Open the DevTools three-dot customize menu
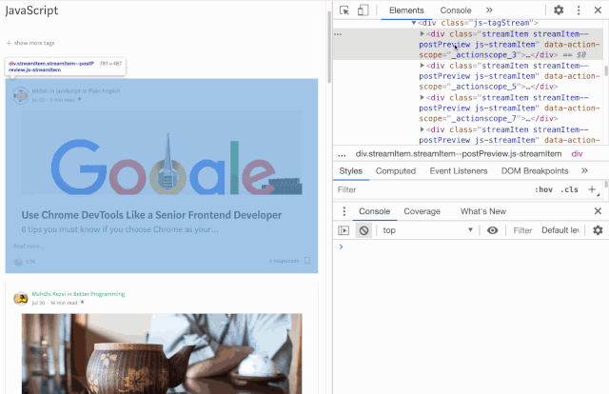This screenshot has width=609, height=394. coord(579,10)
